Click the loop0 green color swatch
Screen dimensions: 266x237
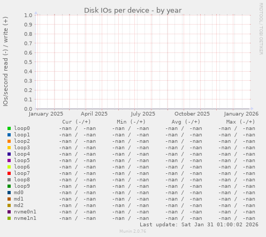[x=9, y=128]
